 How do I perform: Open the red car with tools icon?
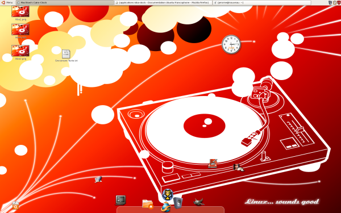coord(213,164)
